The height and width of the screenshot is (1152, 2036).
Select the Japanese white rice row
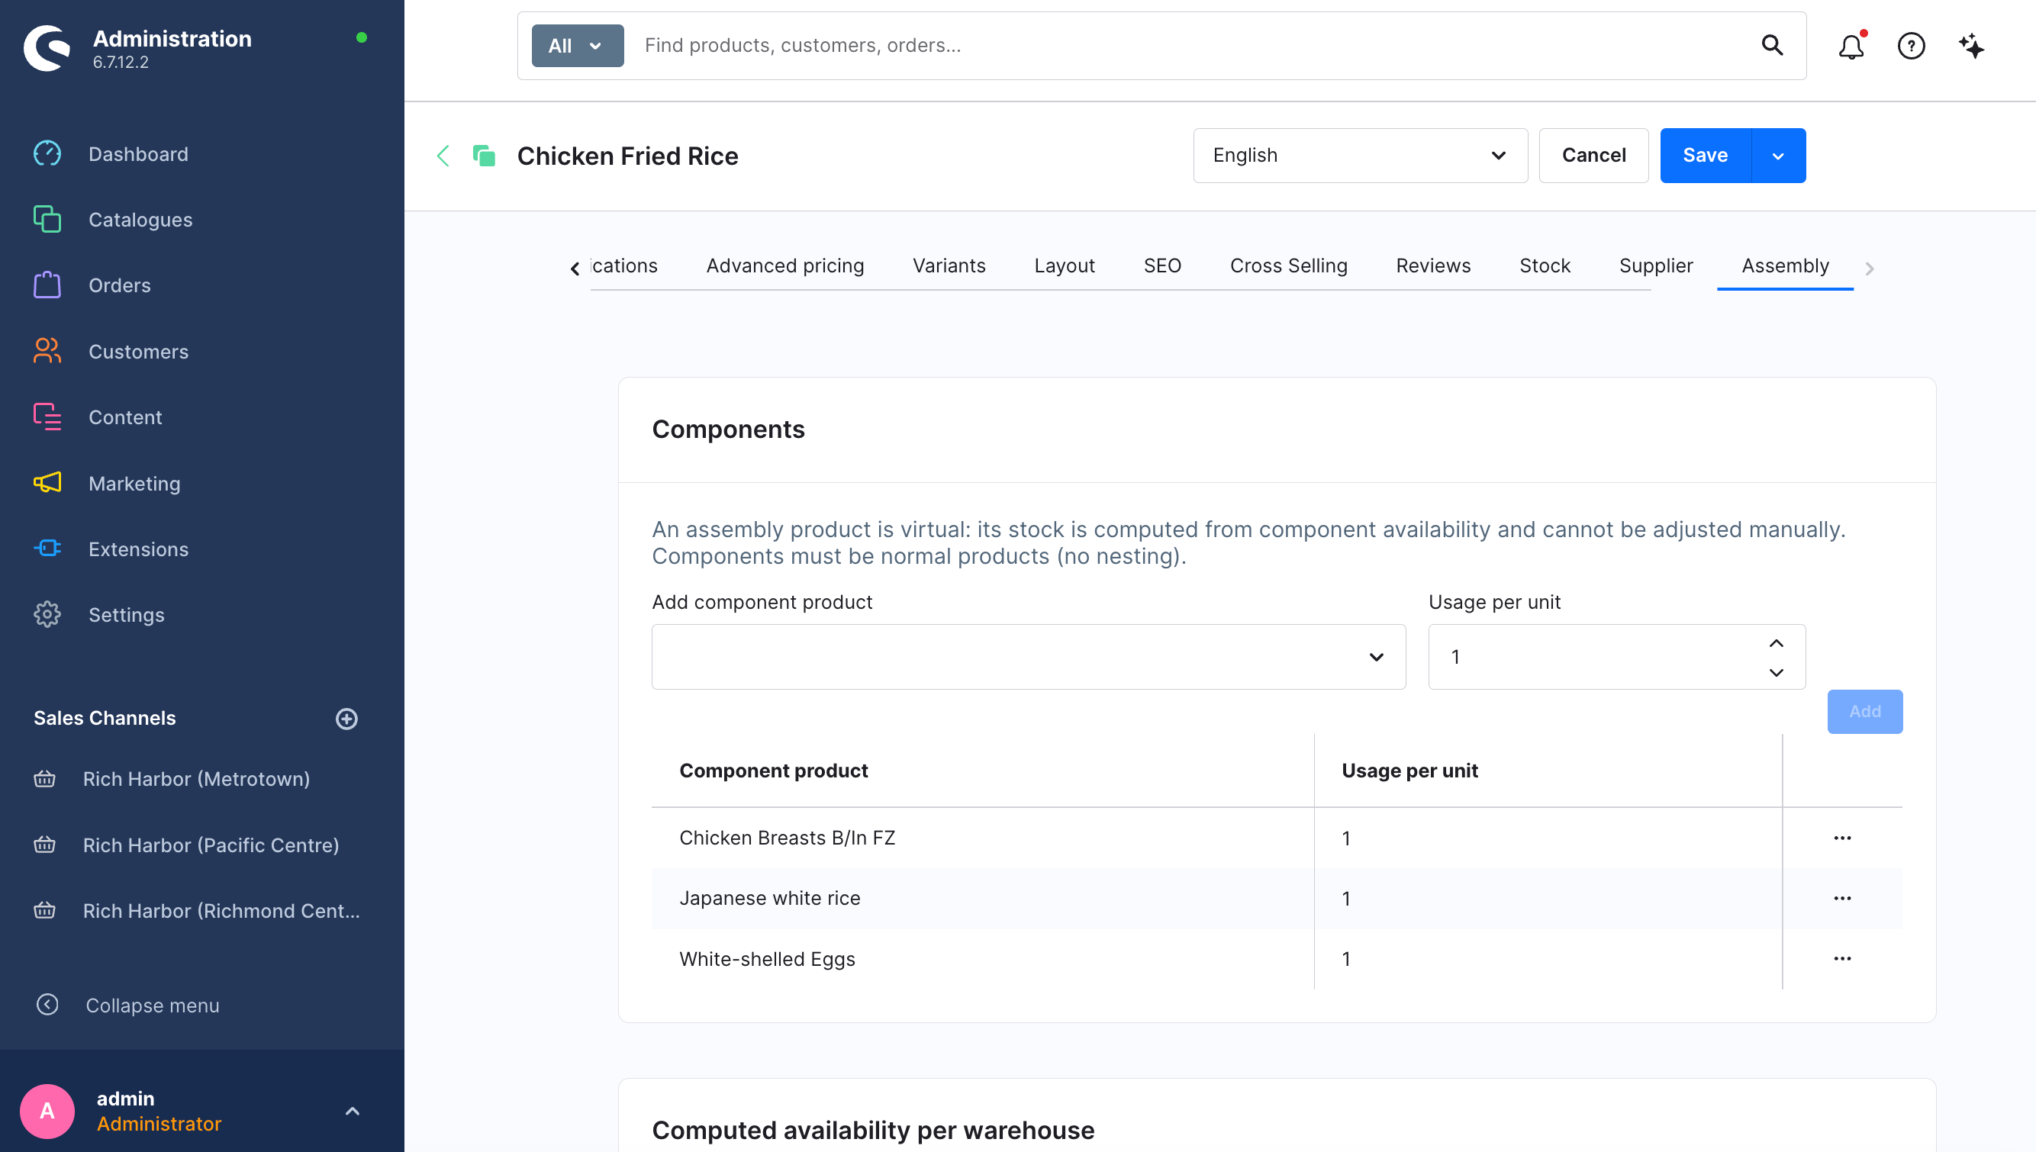(x=1277, y=898)
